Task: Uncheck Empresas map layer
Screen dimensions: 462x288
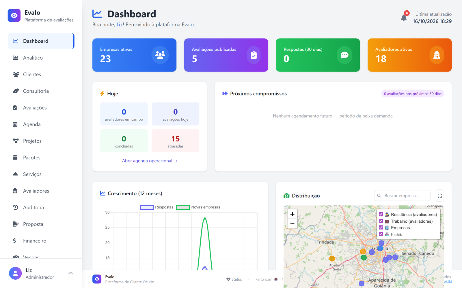Action: (381, 228)
